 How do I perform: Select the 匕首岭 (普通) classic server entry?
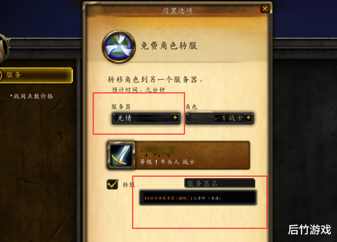click(198, 198)
